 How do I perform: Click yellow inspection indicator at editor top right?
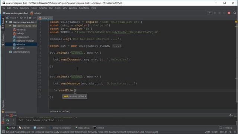click(x=237, y=22)
